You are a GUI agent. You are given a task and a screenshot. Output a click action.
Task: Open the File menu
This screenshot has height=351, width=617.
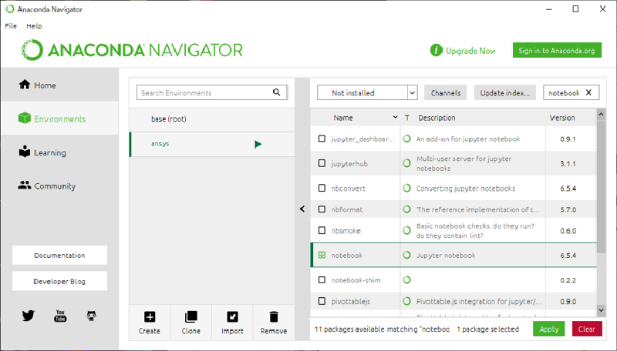[x=11, y=26]
